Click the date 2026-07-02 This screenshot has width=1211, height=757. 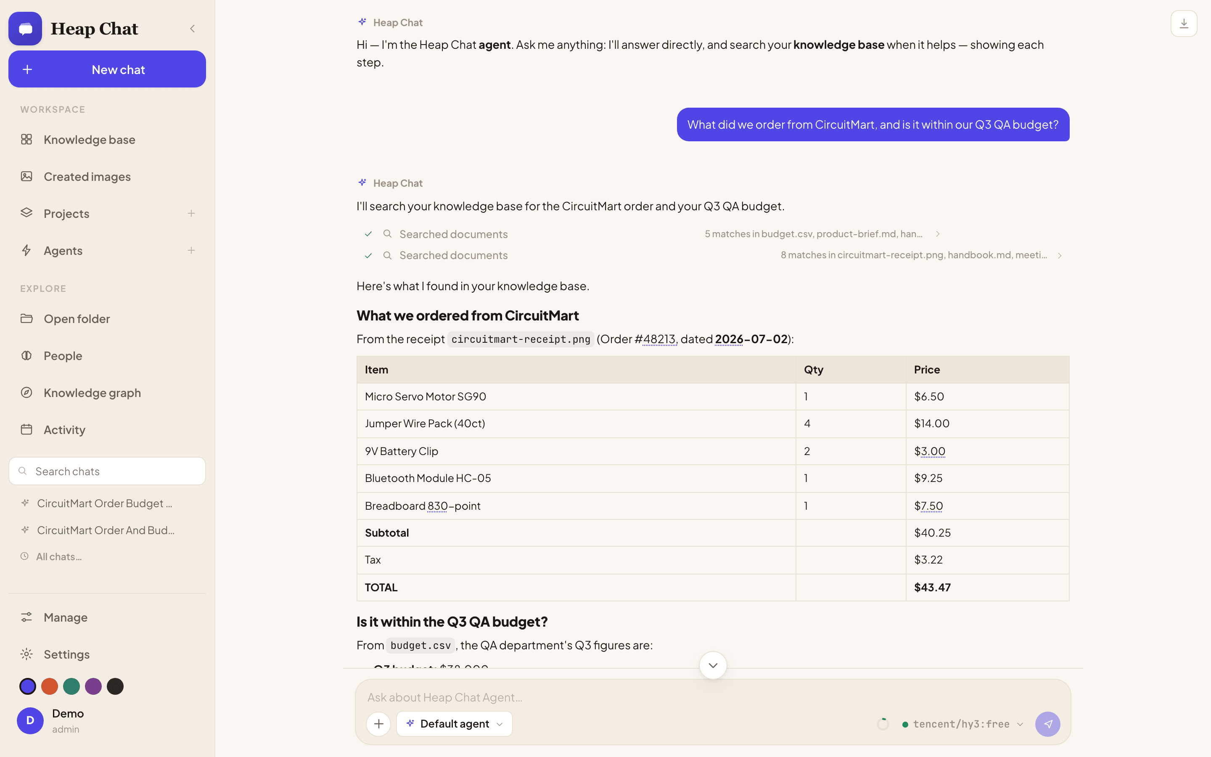pyautogui.click(x=751, y=339)
